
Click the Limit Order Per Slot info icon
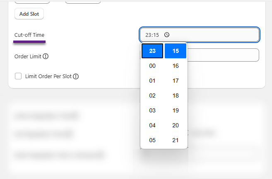(x=76, y=76)
